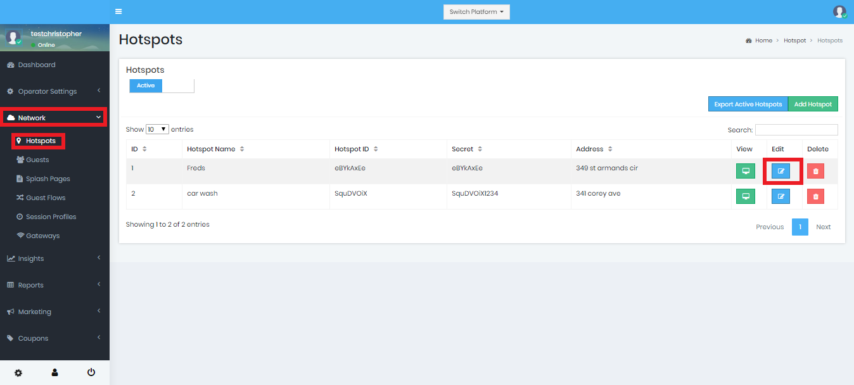Sort by Hotspot ID column

click(376, 149)
